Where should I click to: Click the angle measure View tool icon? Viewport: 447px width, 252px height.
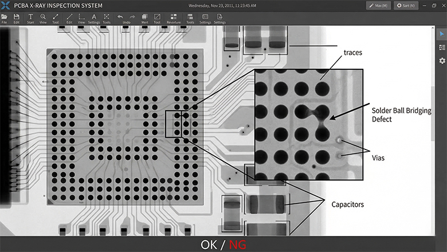pyautogui.click(x=82, y=17)
